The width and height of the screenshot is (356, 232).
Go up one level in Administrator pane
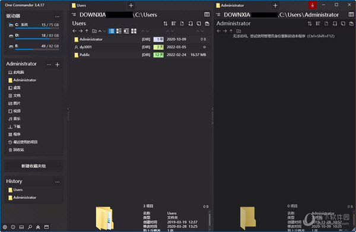tap(231, 31)
